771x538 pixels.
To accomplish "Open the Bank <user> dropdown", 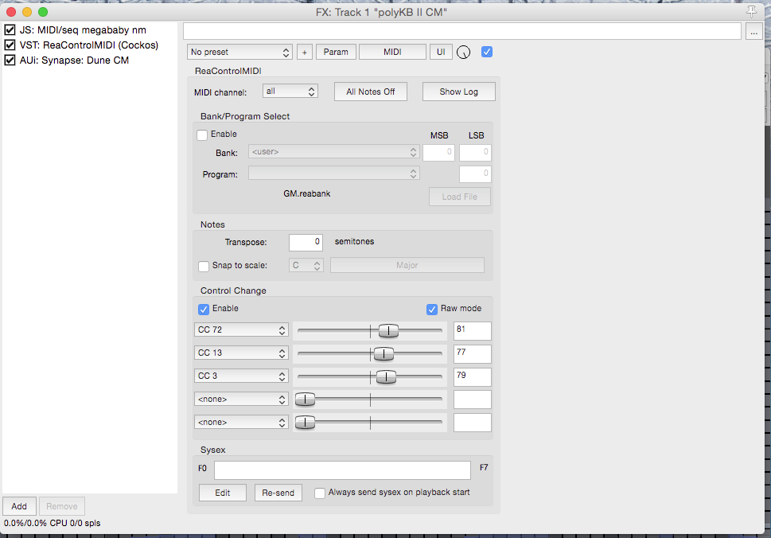I will (334, 152).
